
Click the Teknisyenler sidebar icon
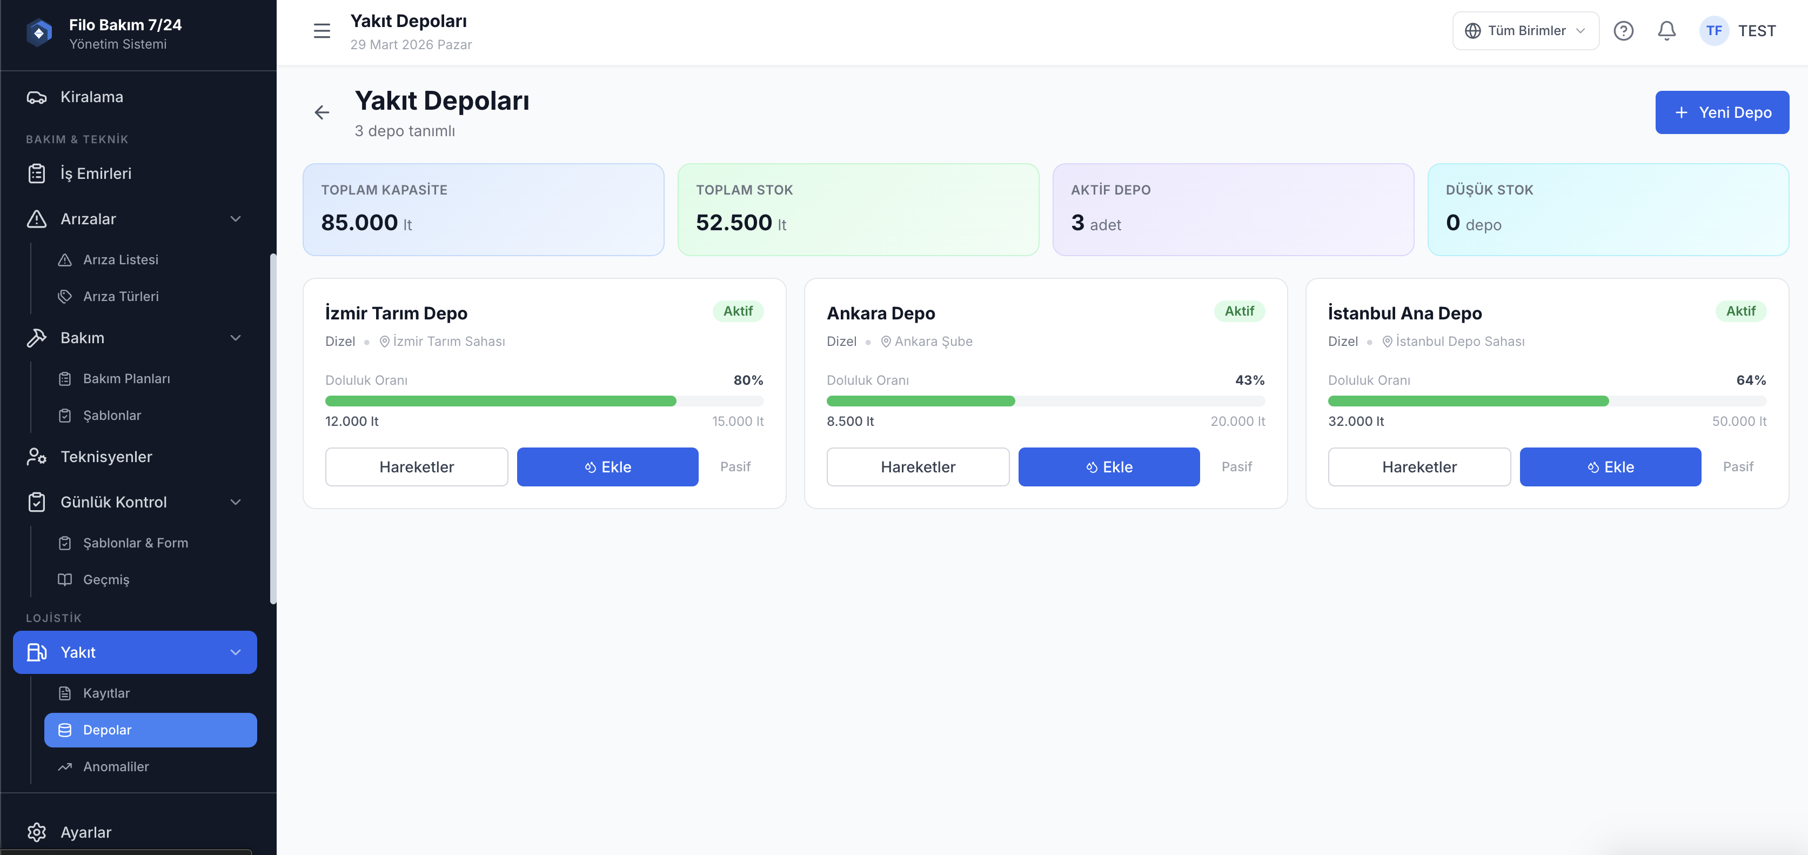37,457
